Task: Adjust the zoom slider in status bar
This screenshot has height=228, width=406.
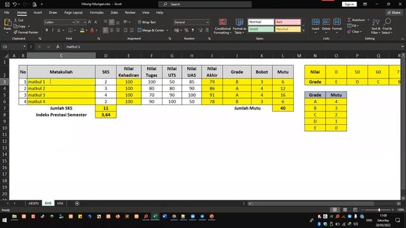Action: coord(379,210)
